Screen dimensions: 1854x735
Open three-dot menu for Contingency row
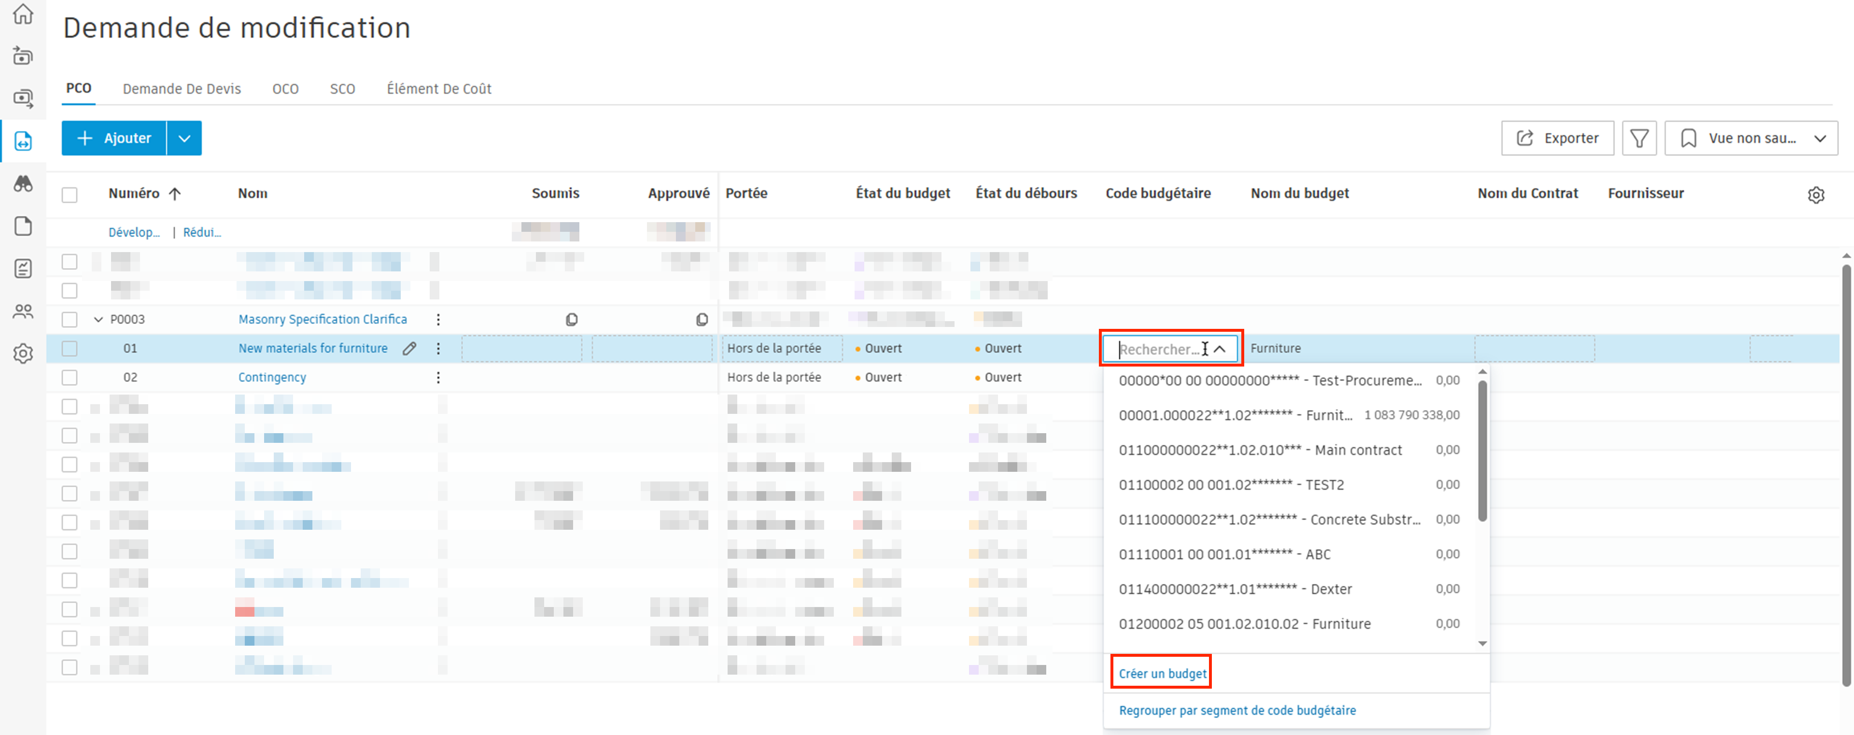tap(438, 377)
